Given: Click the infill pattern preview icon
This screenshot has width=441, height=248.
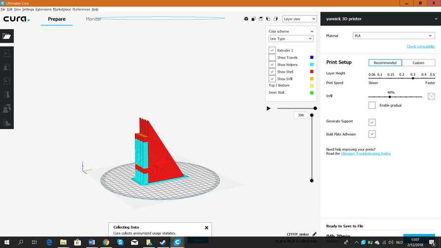Looking at the screenshot, I should (x=431, y=96).
